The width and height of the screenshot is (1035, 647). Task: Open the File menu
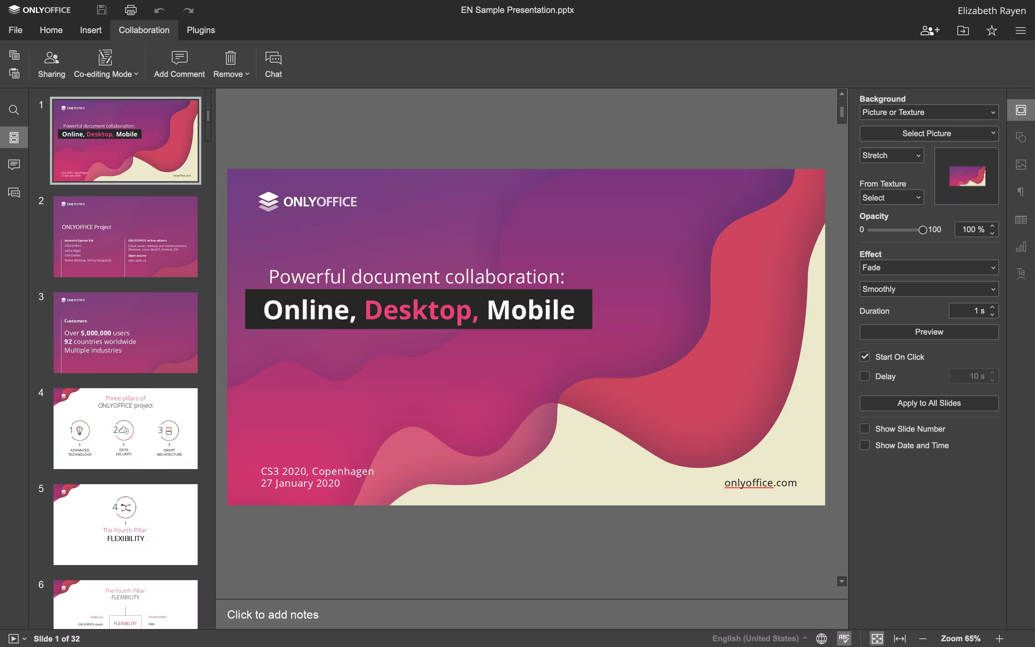click(15, 30)
